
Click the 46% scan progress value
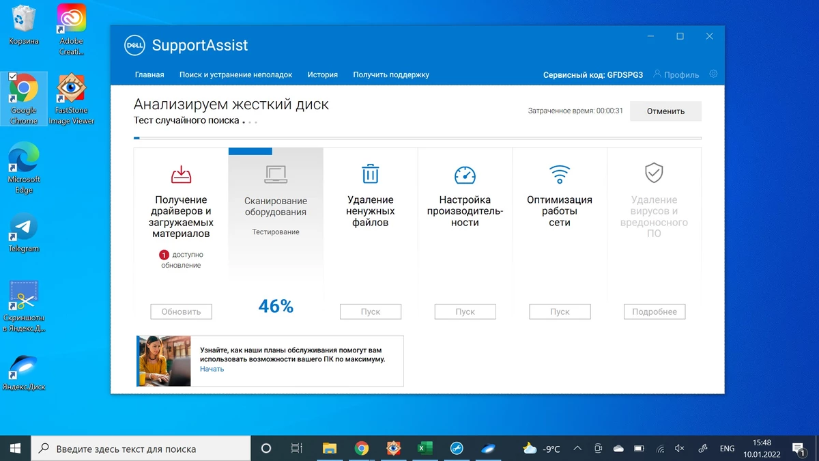click(x=276, y=307)
